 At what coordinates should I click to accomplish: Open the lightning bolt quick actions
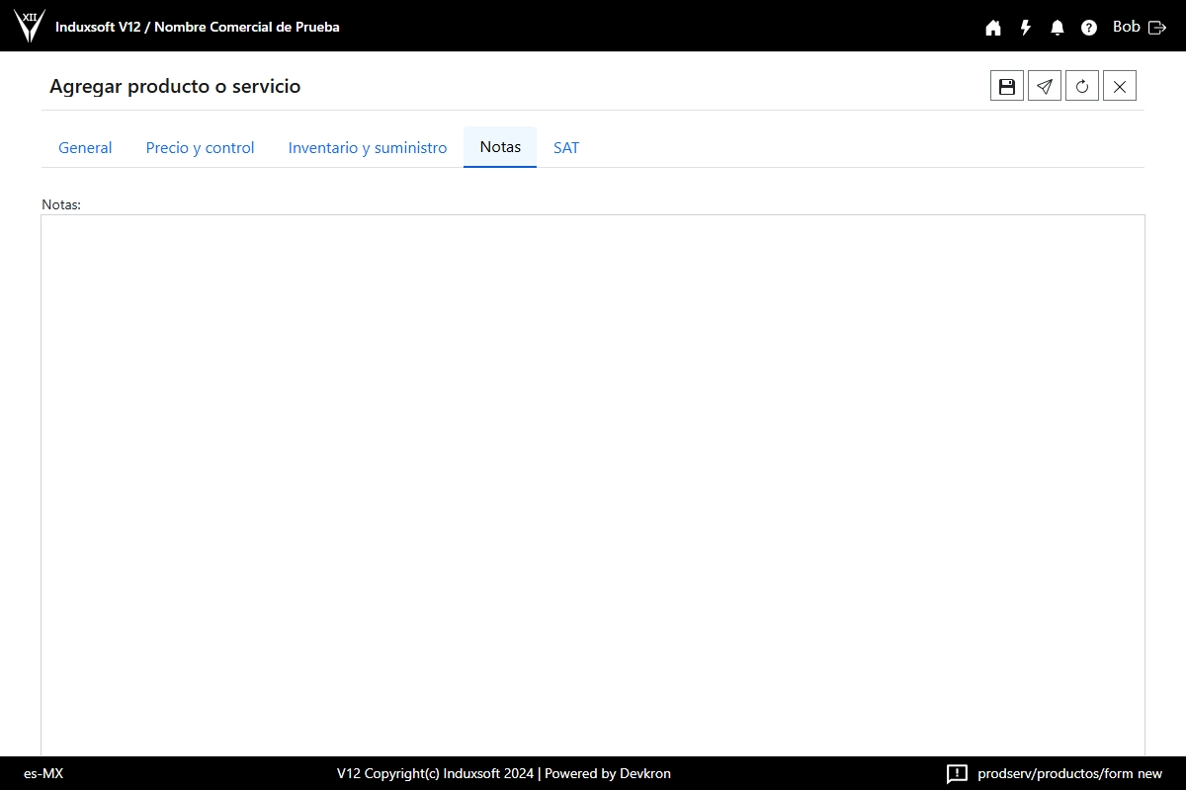point(1026,28)
